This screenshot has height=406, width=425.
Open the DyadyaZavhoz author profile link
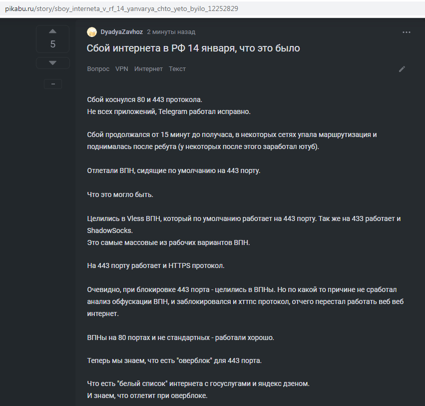point(120,32)
